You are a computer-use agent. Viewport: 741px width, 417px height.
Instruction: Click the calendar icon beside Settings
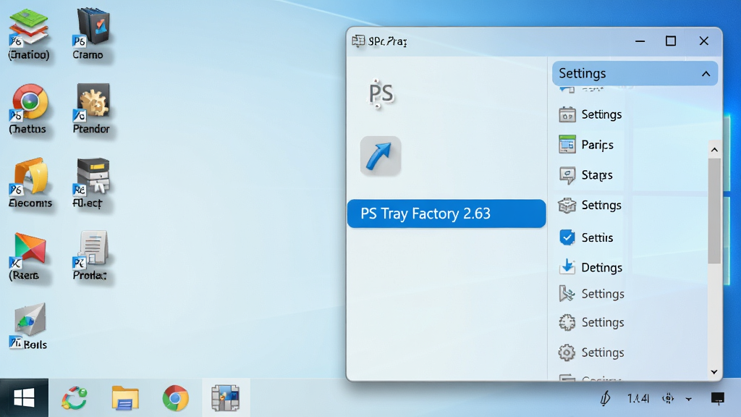point(567,114)
